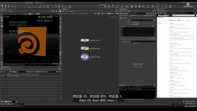Screen dimensions: 197x111
Task: Select the Gamepad Camera shelf tool
Action: coord(170,6)
